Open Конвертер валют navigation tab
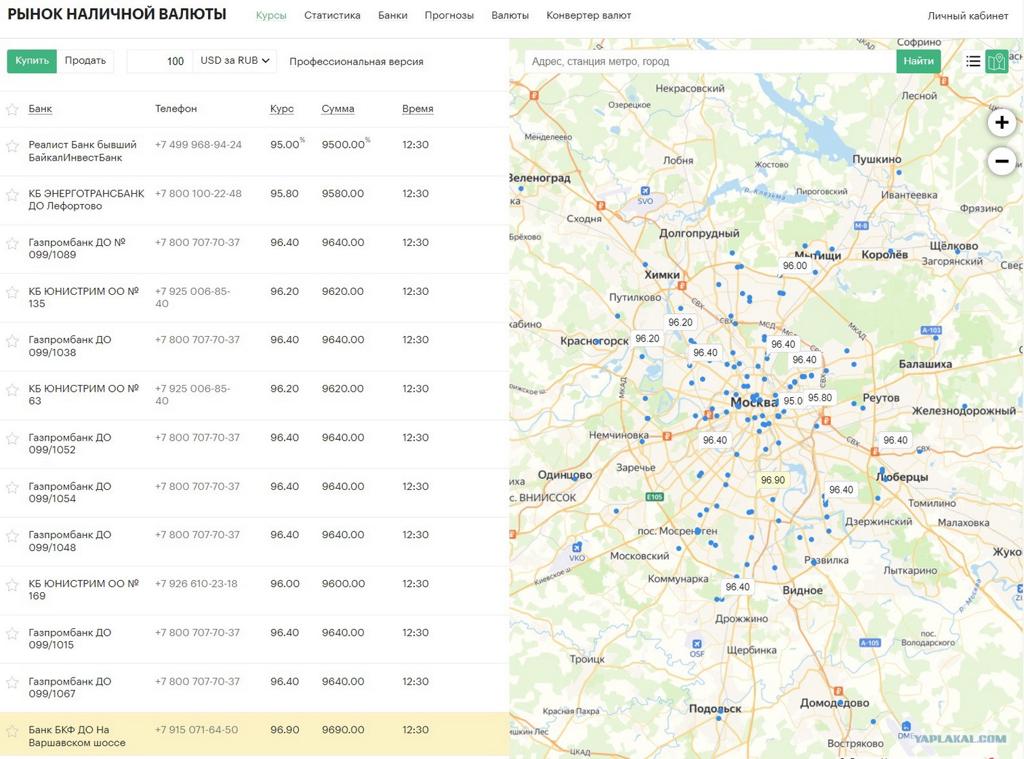This screenshot has height=759, width=1024. point(588,16)
